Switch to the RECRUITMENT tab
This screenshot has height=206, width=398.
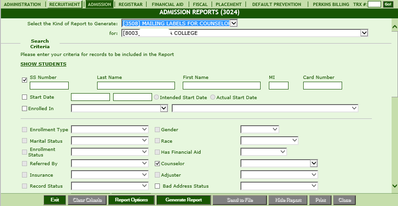coord(65,4)
